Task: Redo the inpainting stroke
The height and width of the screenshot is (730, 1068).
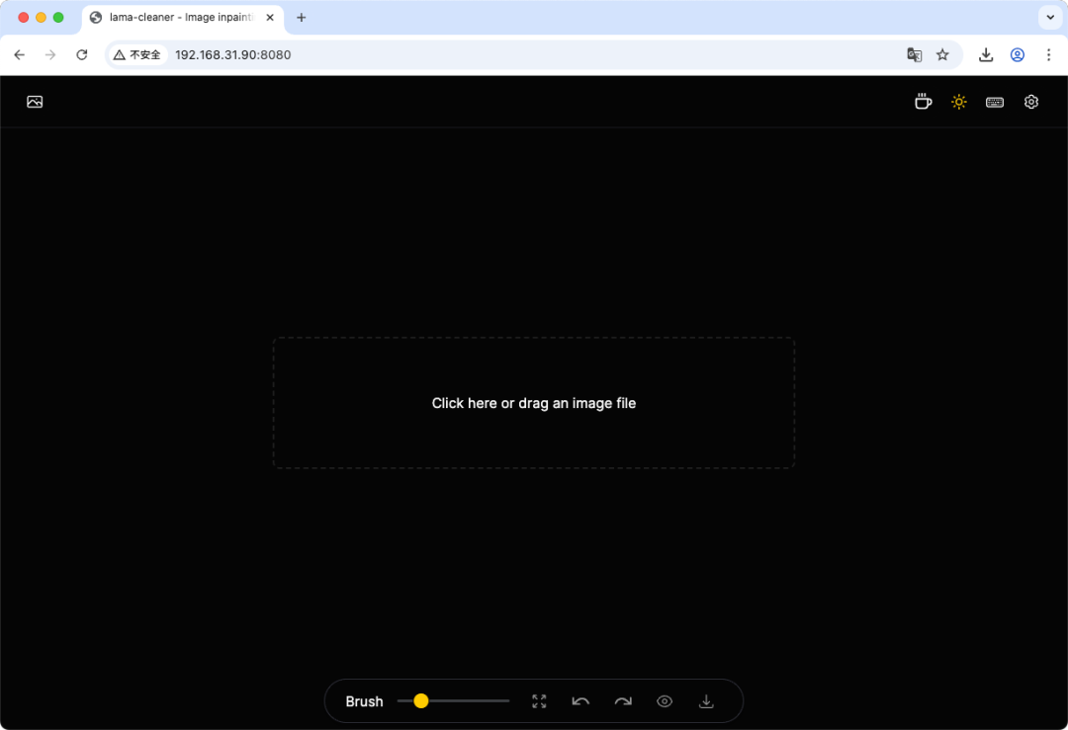Action: coord(623,700)
